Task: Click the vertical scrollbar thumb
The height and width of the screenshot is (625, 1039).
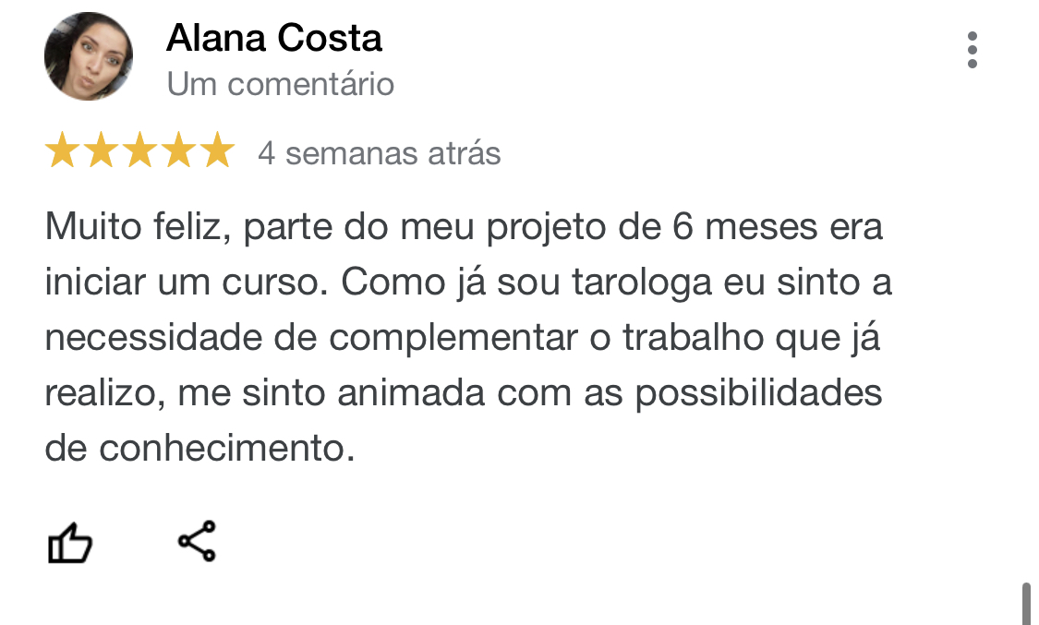Action: [1025, 603]
